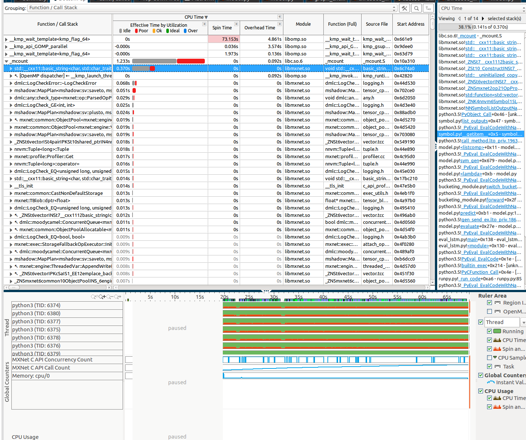Click the OpenMP ruler legend icon

[497, 312]
